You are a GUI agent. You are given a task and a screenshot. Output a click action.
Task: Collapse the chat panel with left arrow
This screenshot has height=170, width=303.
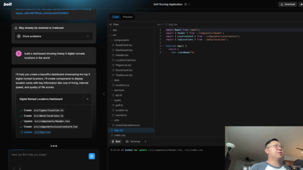104,94
